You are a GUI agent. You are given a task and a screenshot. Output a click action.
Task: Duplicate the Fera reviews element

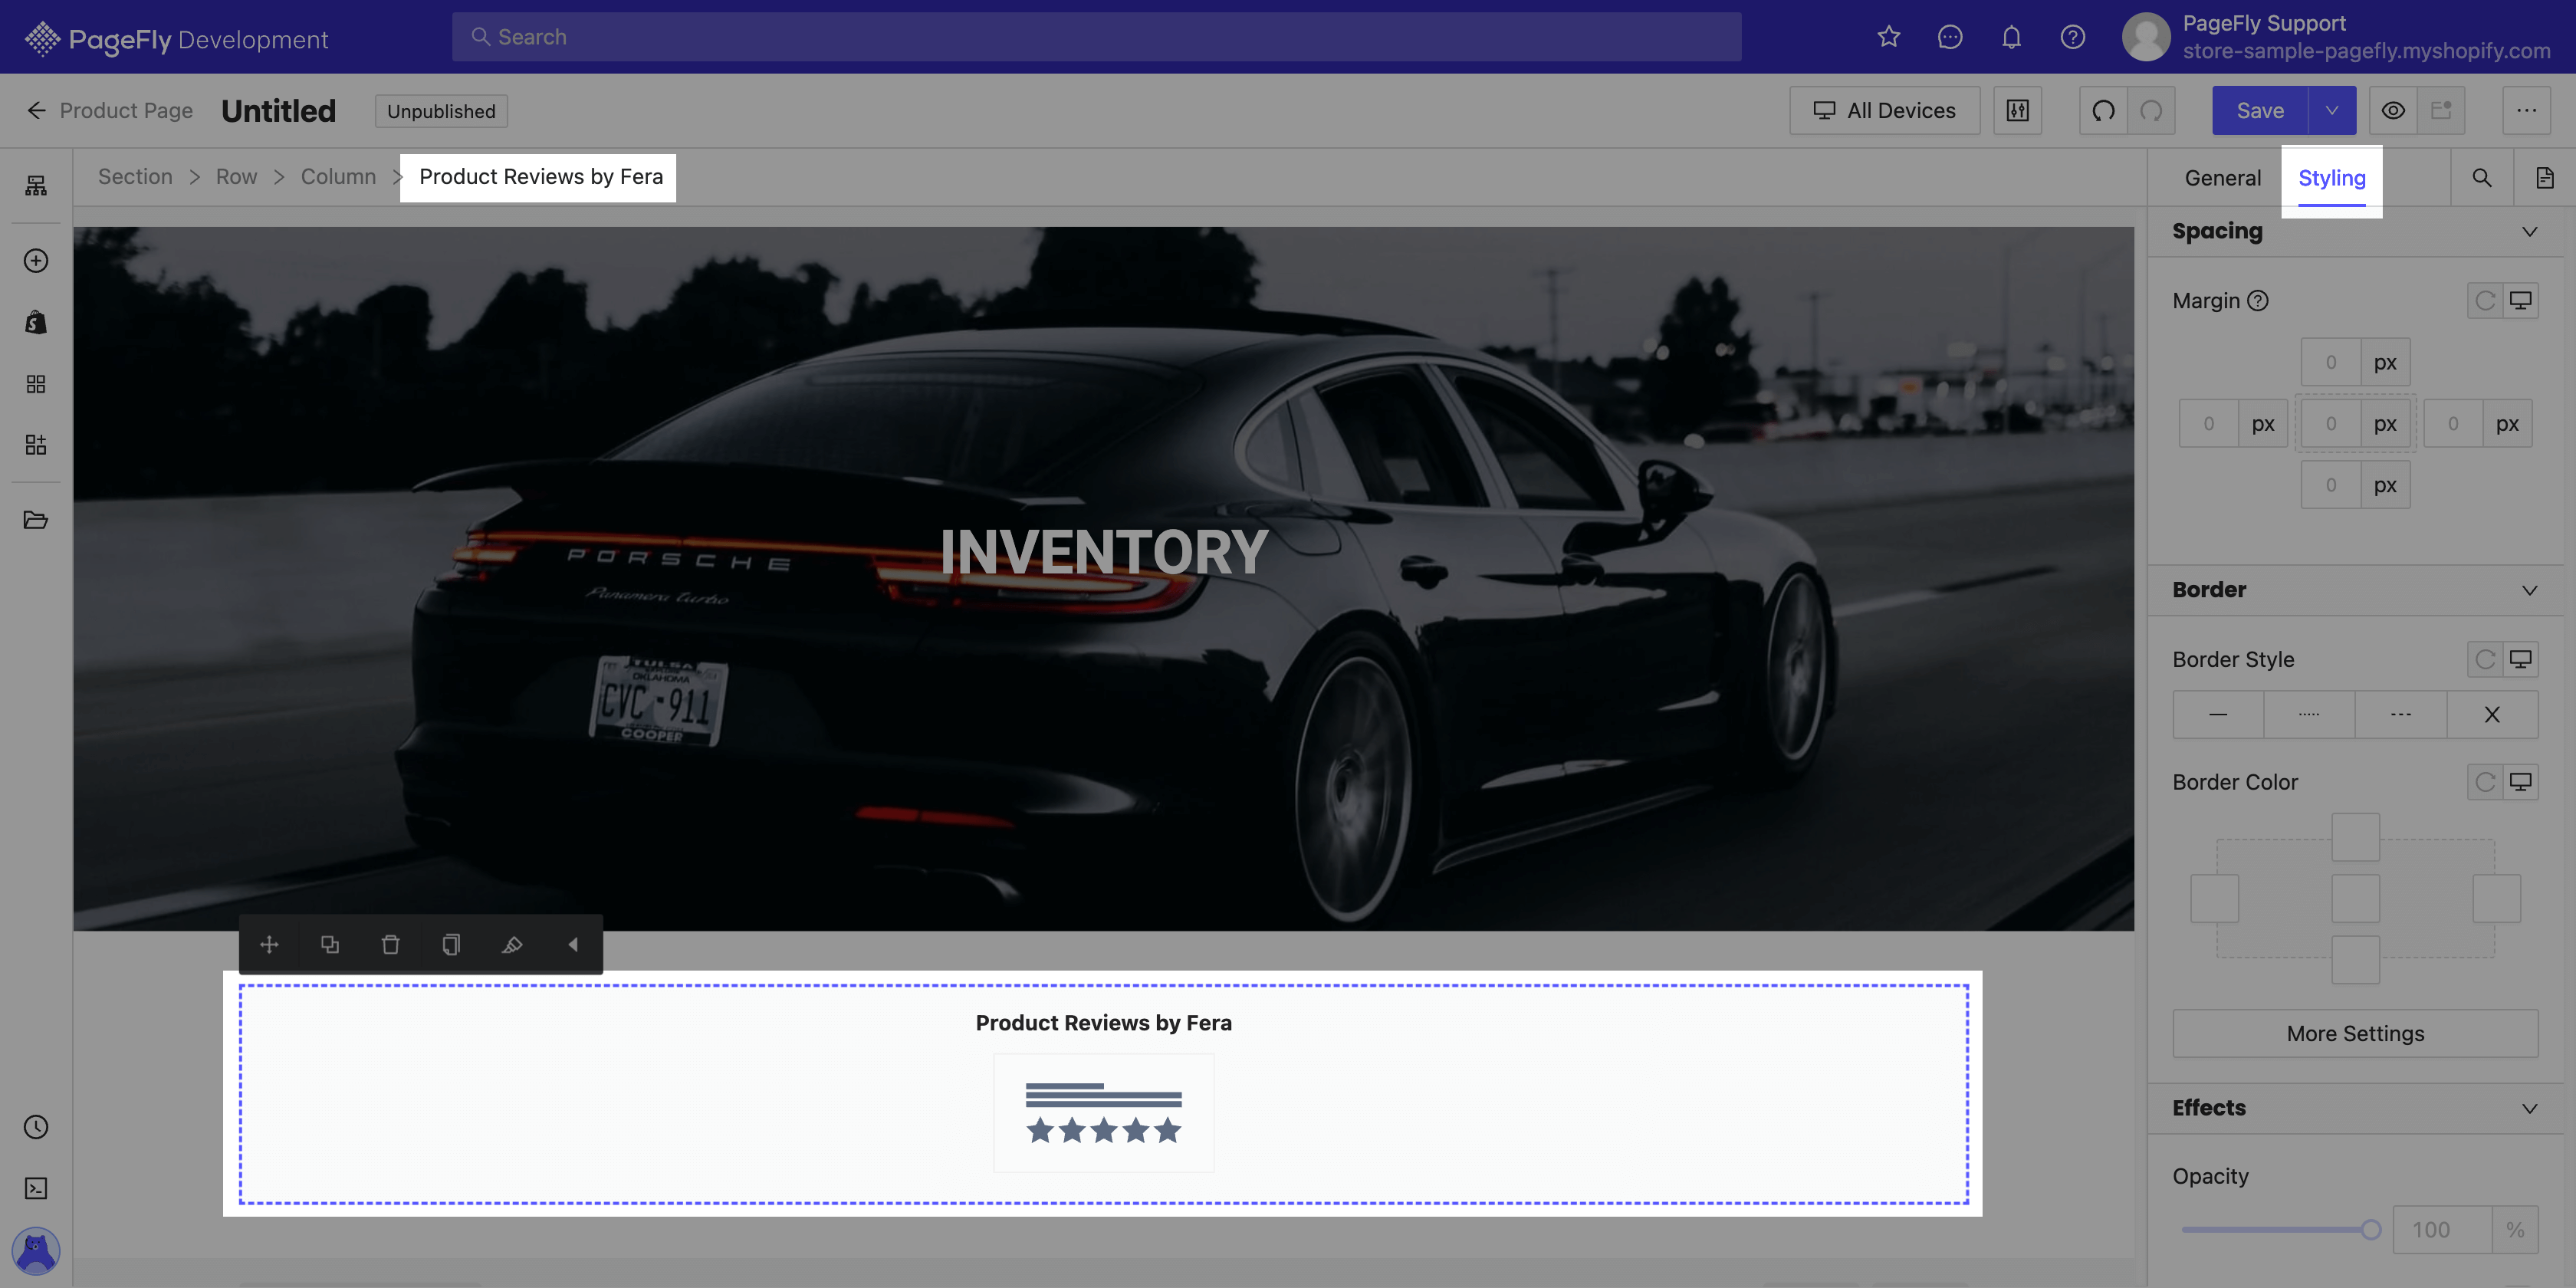(330, 944)
